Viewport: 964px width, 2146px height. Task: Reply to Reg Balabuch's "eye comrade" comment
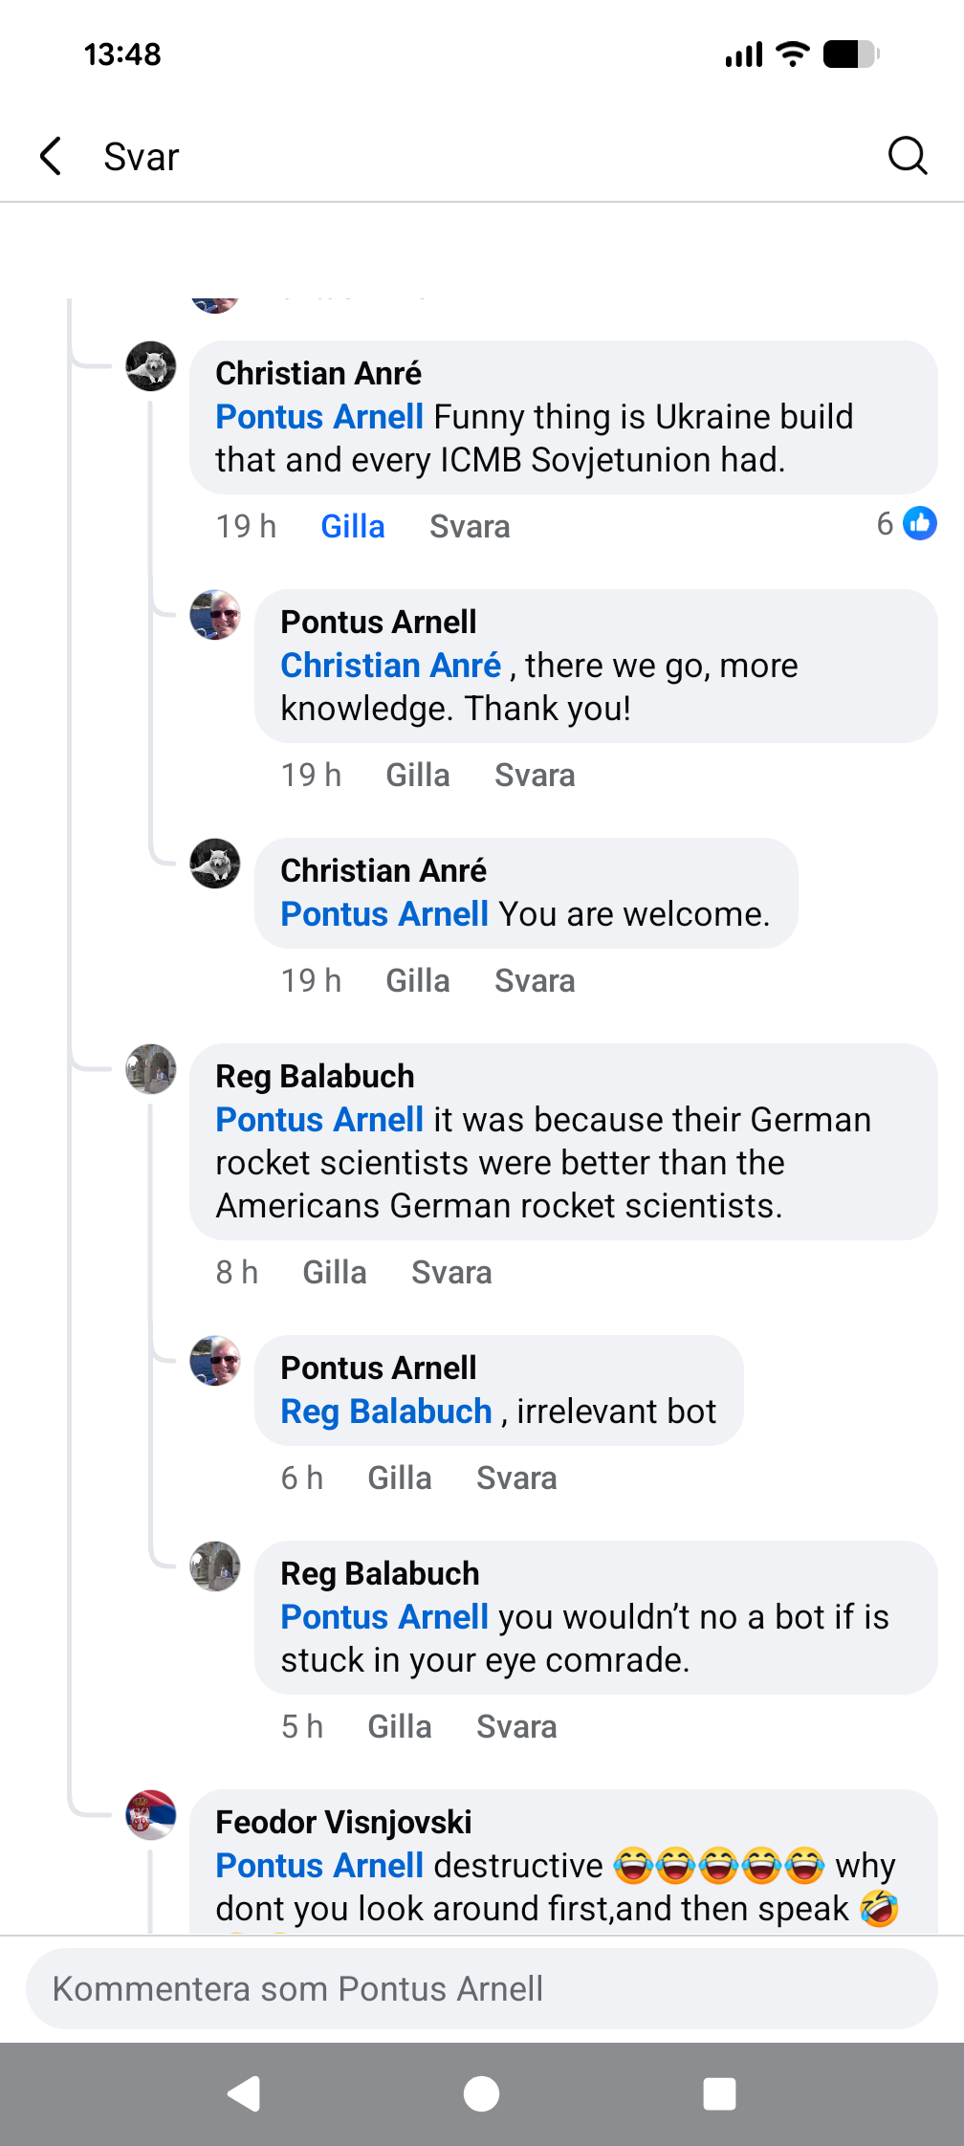pyautogui.click(x=515, y=1727)
